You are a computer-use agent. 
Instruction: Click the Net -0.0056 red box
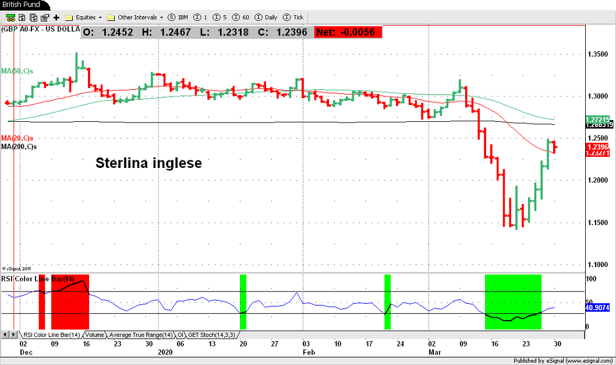[348, 32]
